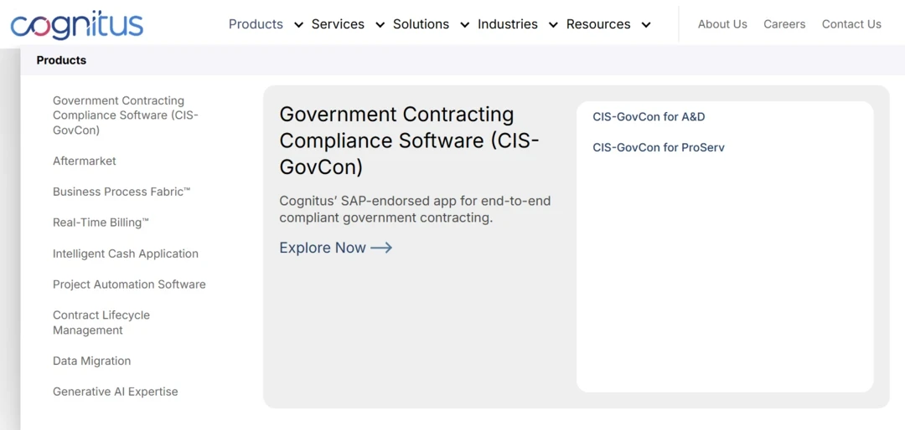Viewport: 905px width, 430px height.
Task: Open Real-Time Billing product entry
Action: click(x=101, y=223)
